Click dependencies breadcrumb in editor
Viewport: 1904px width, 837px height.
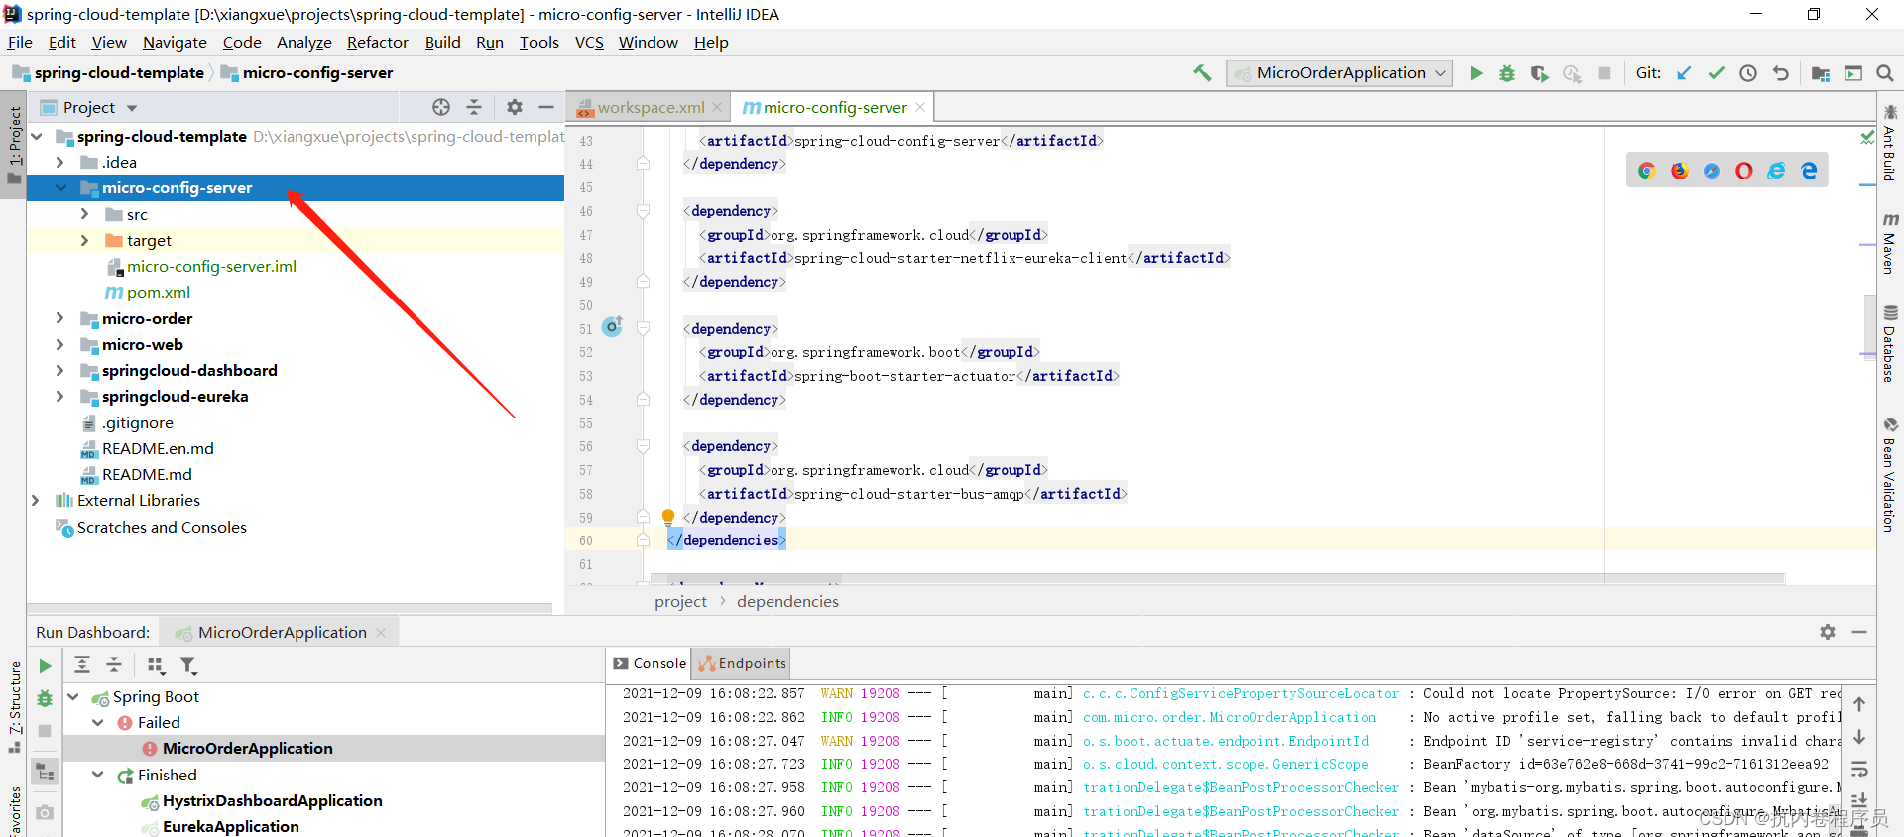787,601
